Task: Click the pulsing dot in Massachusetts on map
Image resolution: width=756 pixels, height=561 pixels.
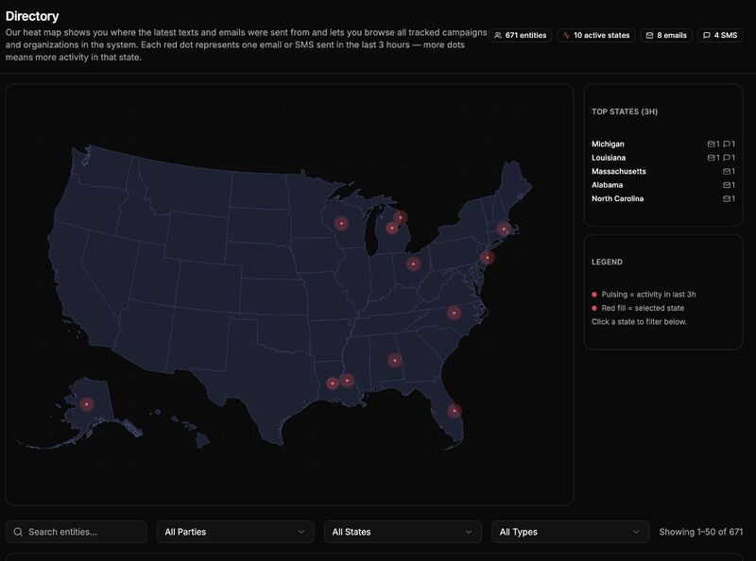Action: 504,229
